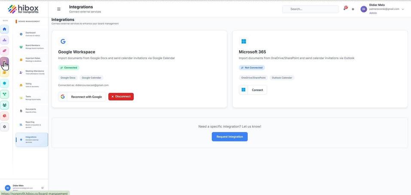This screenshot has width=411, height=195.
Task: Open the teal circle icon in left rail
Action: 4,83
